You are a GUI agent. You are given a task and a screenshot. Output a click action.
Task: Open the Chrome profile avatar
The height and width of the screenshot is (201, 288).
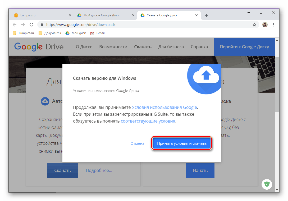click(265, 25)
